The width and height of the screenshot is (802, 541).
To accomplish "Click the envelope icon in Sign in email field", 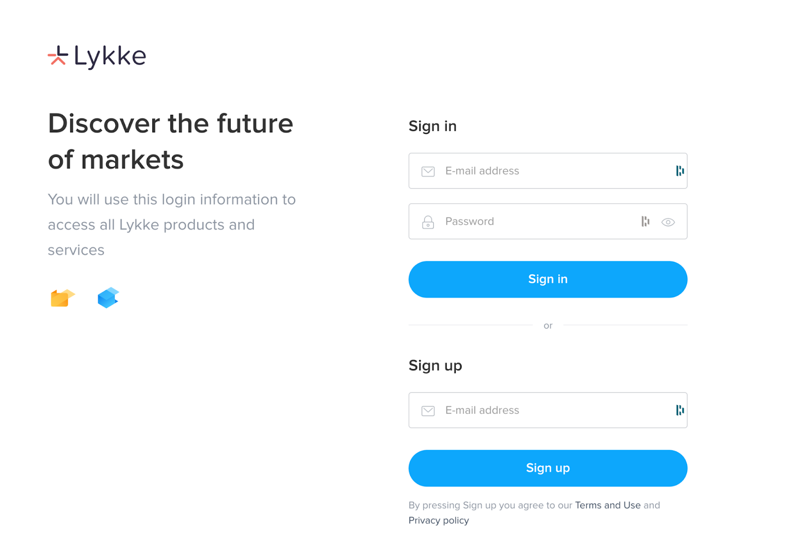I will 428,171.
